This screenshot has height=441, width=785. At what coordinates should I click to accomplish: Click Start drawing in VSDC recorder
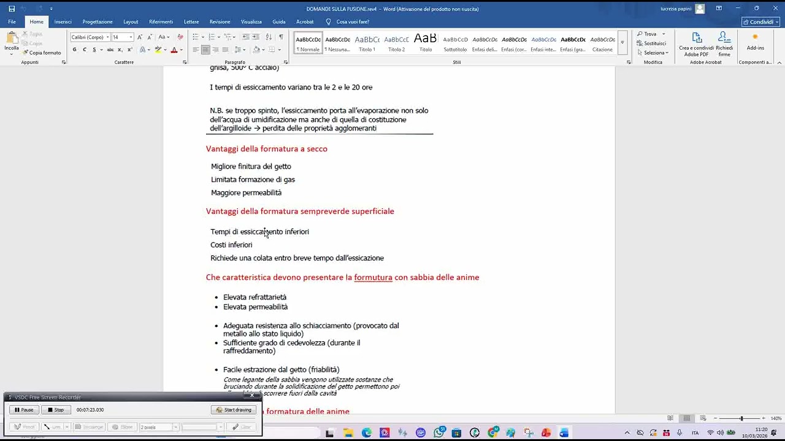234,410
